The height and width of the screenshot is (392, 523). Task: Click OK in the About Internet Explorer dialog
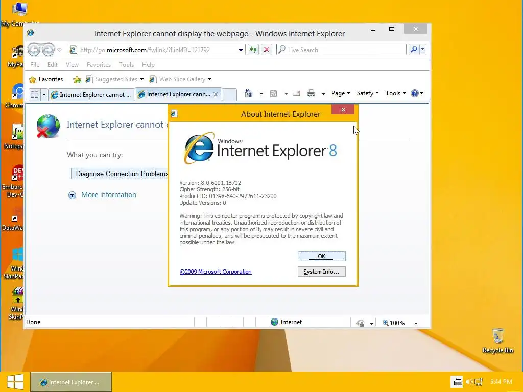coord(322,256)
